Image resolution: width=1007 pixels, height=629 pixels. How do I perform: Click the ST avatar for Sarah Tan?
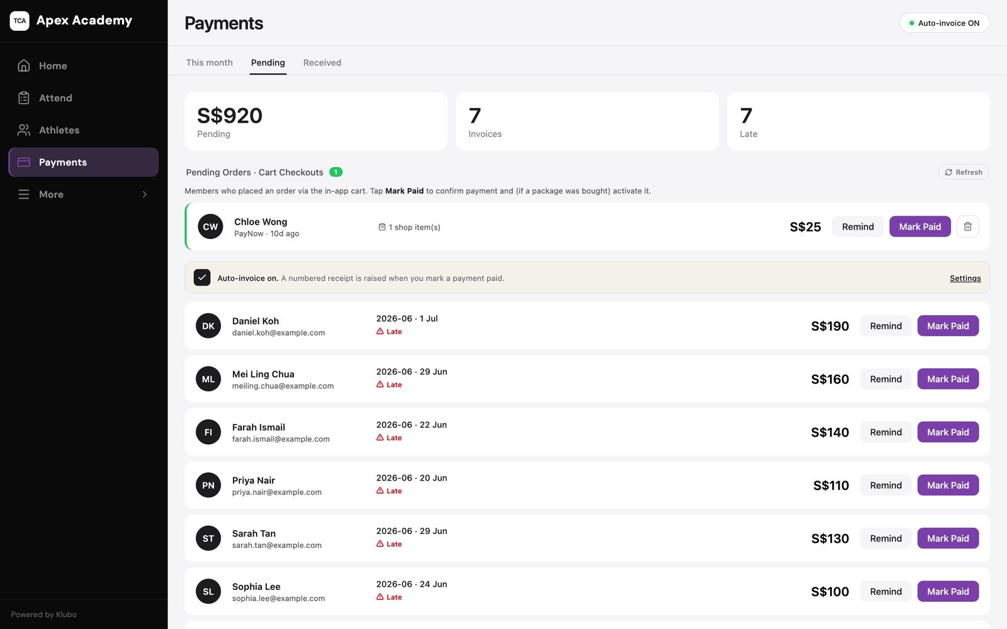pos(208,538)
